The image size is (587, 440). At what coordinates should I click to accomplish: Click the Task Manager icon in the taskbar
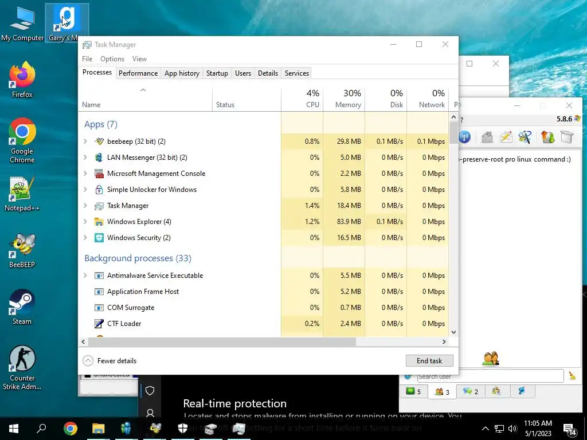tap(239, 429)
